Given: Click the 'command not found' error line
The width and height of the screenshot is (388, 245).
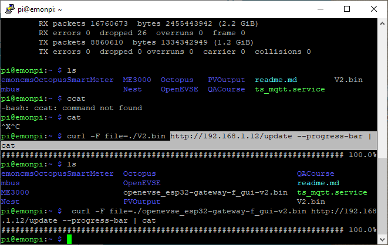Looking at the screenshot, I should click(72, 108).
